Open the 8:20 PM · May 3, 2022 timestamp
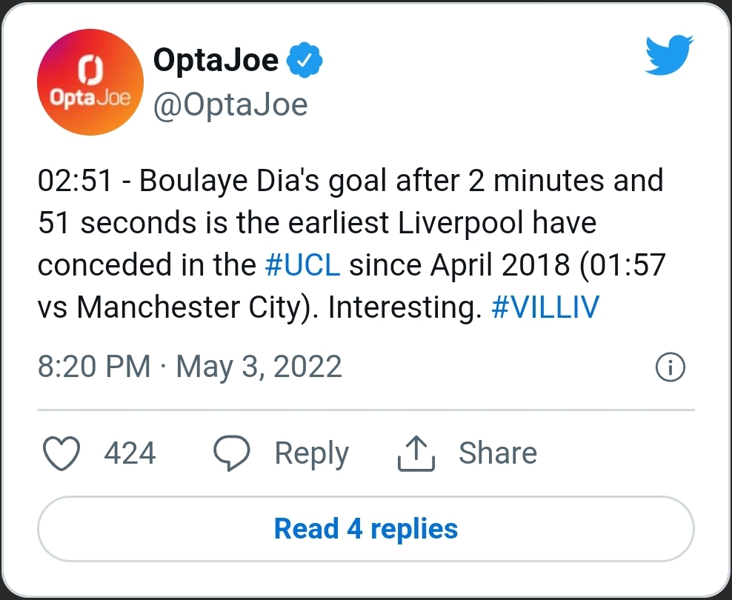The width and height of the screenshot is (732, 600). coord(190,367)
